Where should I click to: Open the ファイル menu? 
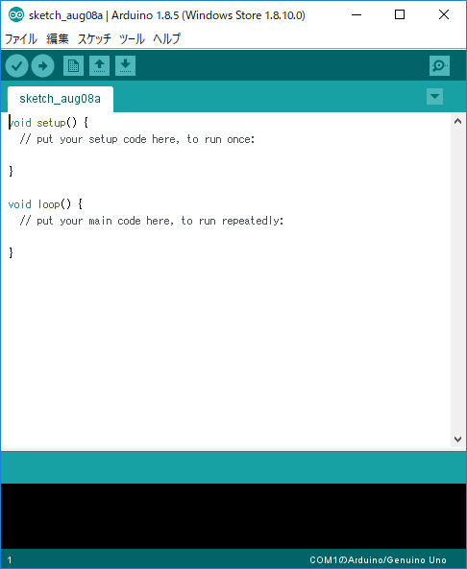pyautogui.click(x=21, y=38)
